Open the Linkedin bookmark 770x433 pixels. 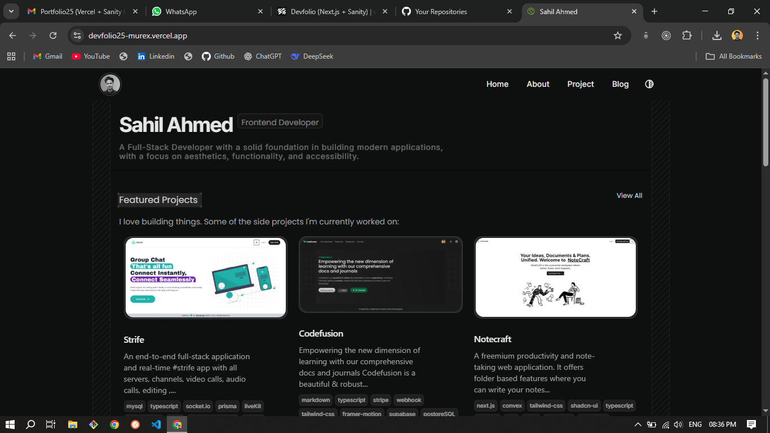click(156, 56)
